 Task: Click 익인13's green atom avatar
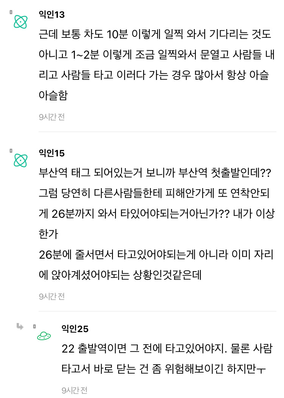click(x=20, y=22)
